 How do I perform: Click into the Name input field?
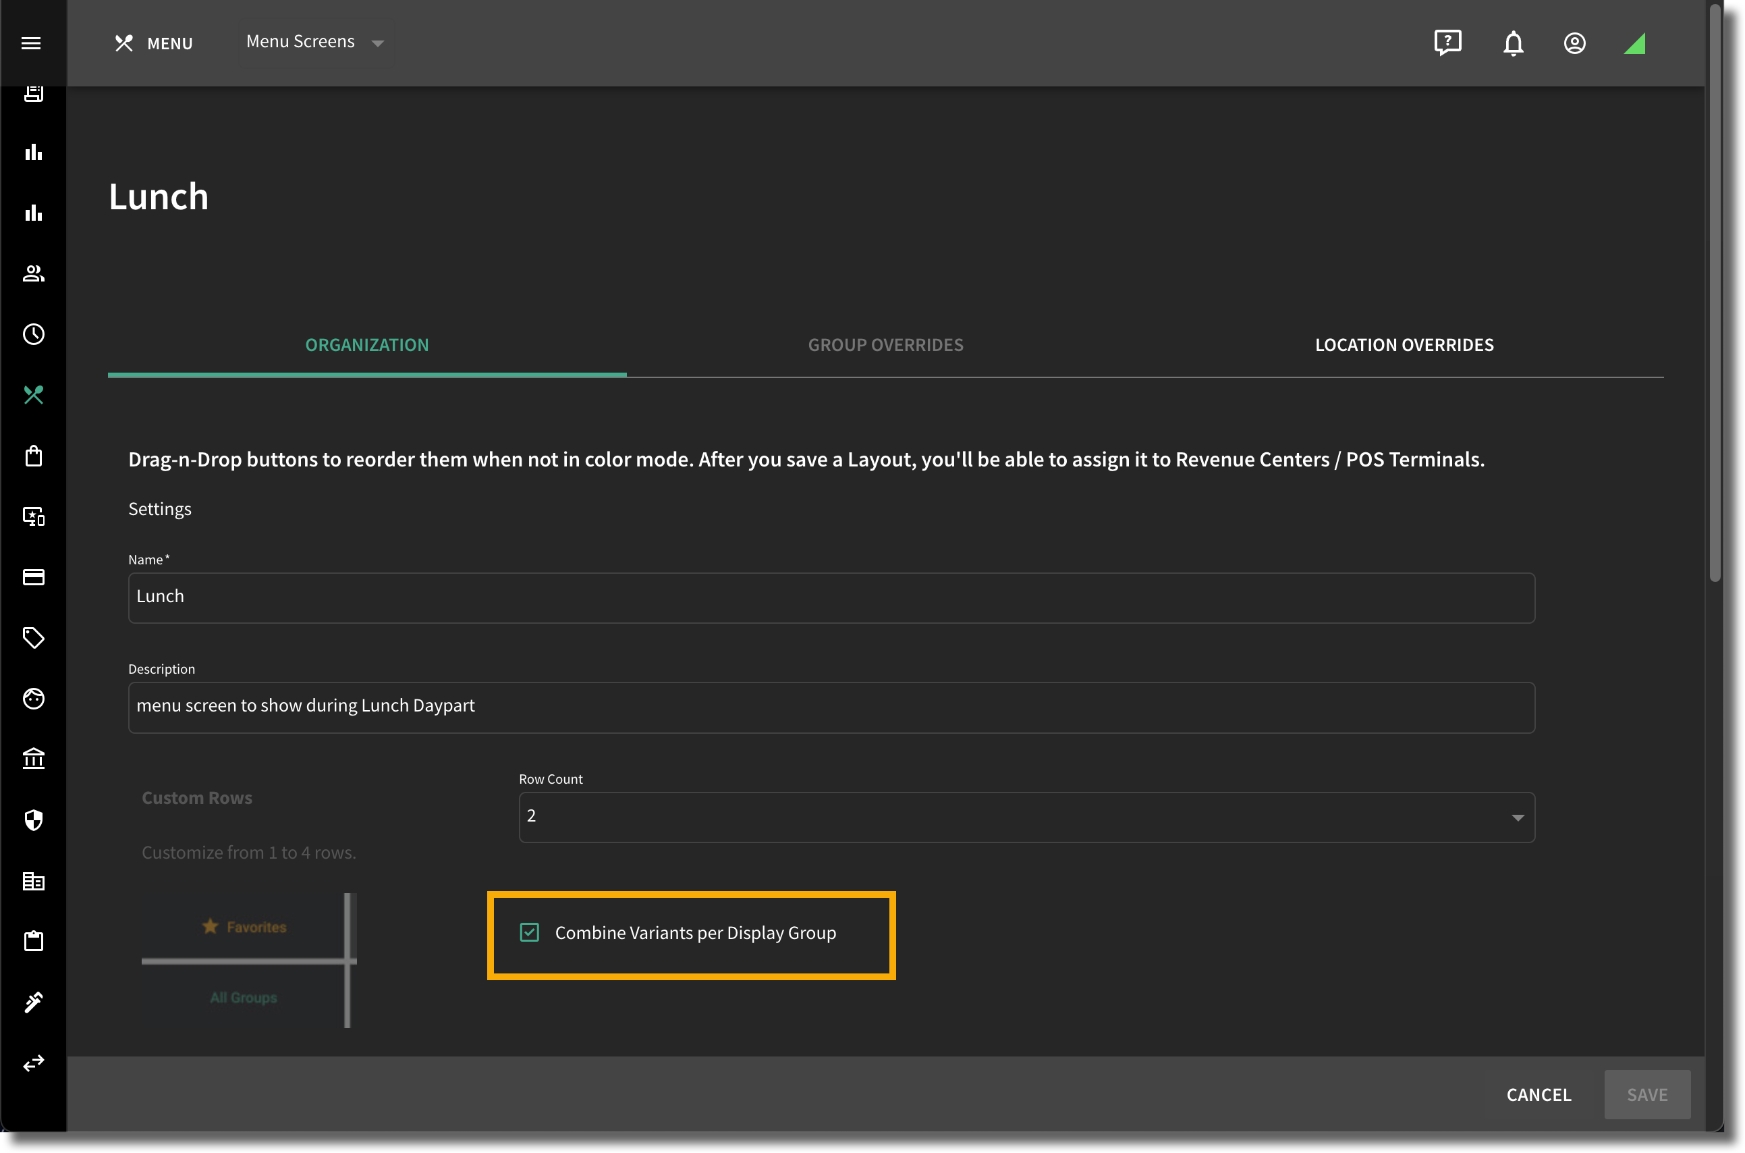(x=831, y=598)
